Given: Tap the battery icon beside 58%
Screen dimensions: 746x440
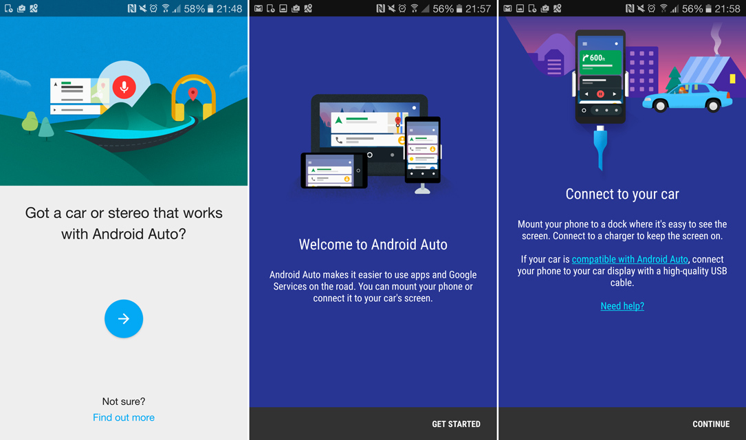Looking at the screenshot, I should click(210, 8).
